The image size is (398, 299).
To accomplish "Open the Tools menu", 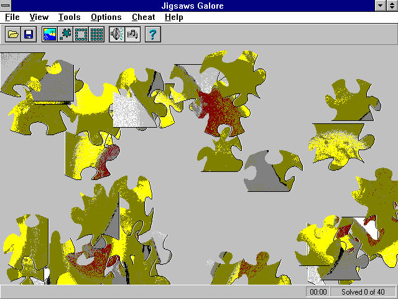I will pyautogui.click(x=69, y=17).
